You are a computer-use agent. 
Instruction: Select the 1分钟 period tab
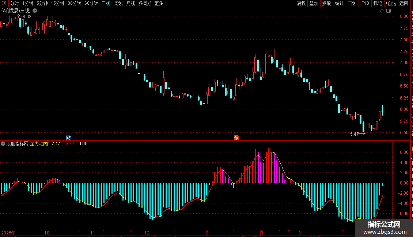click(x=28, y=3)
